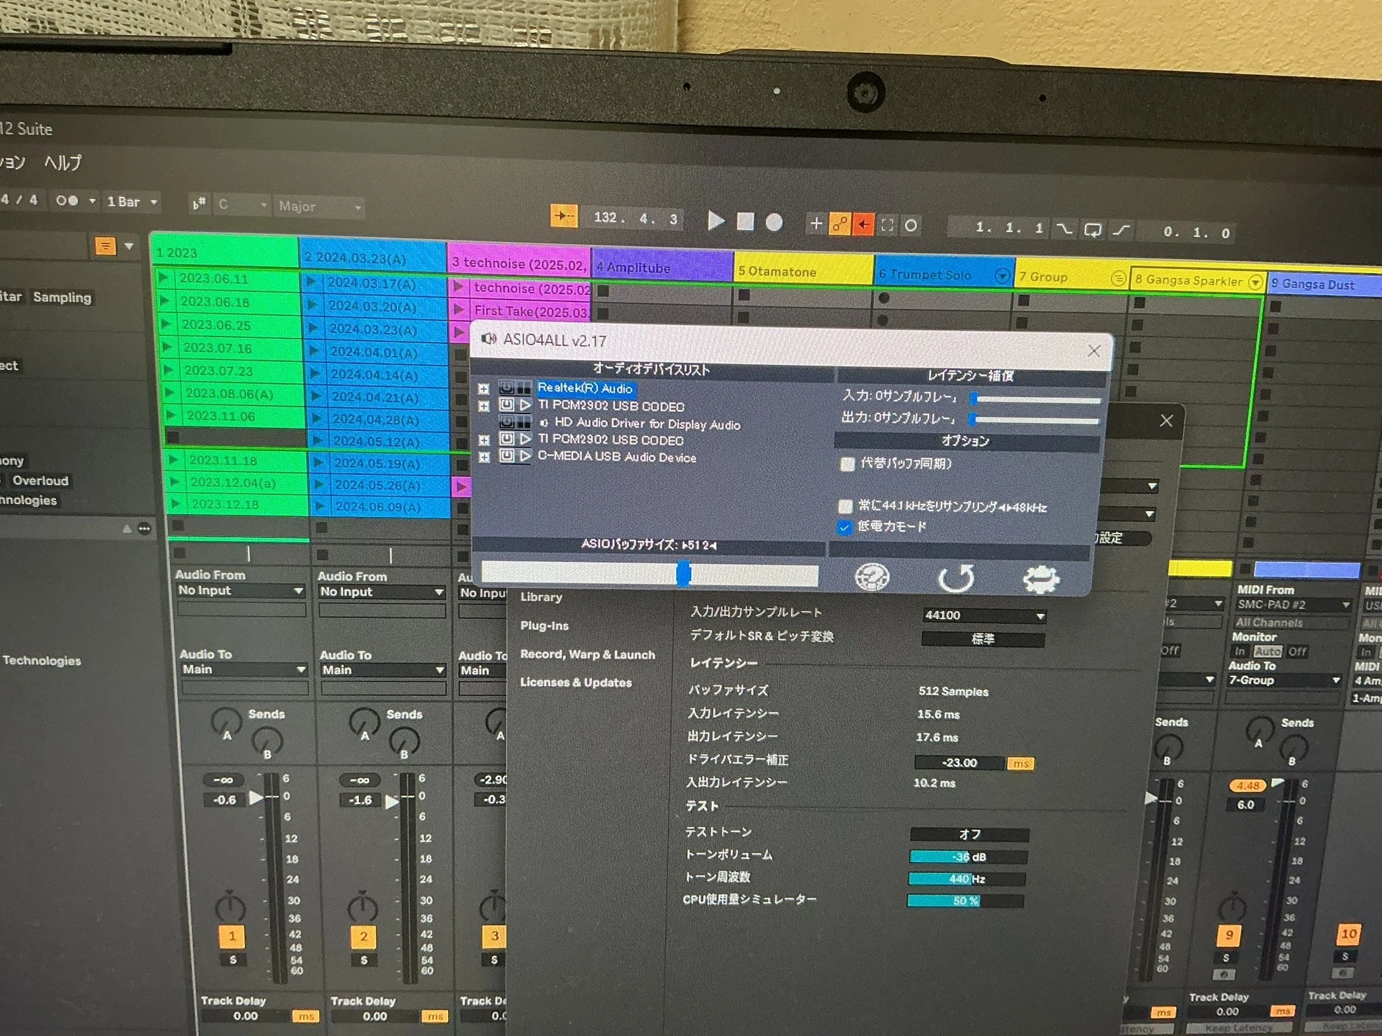Set track 9 Monitor to Auto

1267,652
